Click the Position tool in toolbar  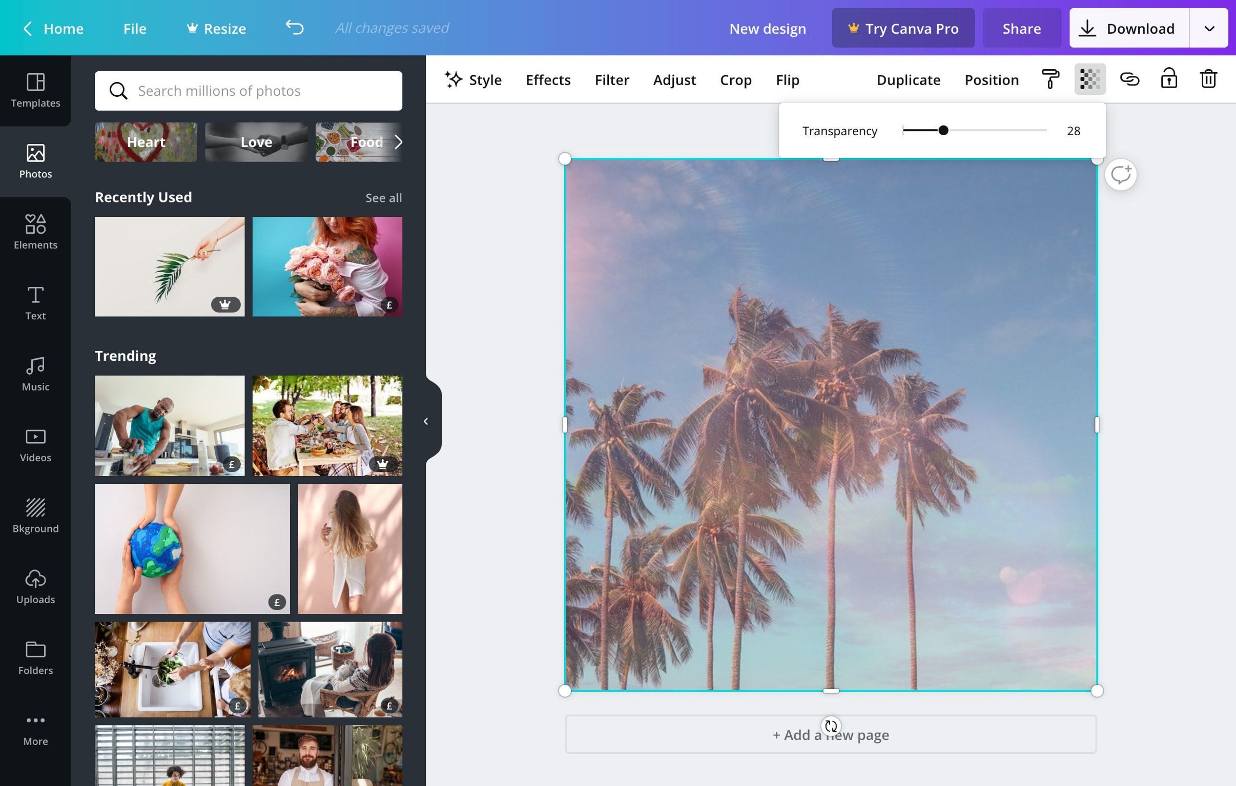click(x=991, y=79)
